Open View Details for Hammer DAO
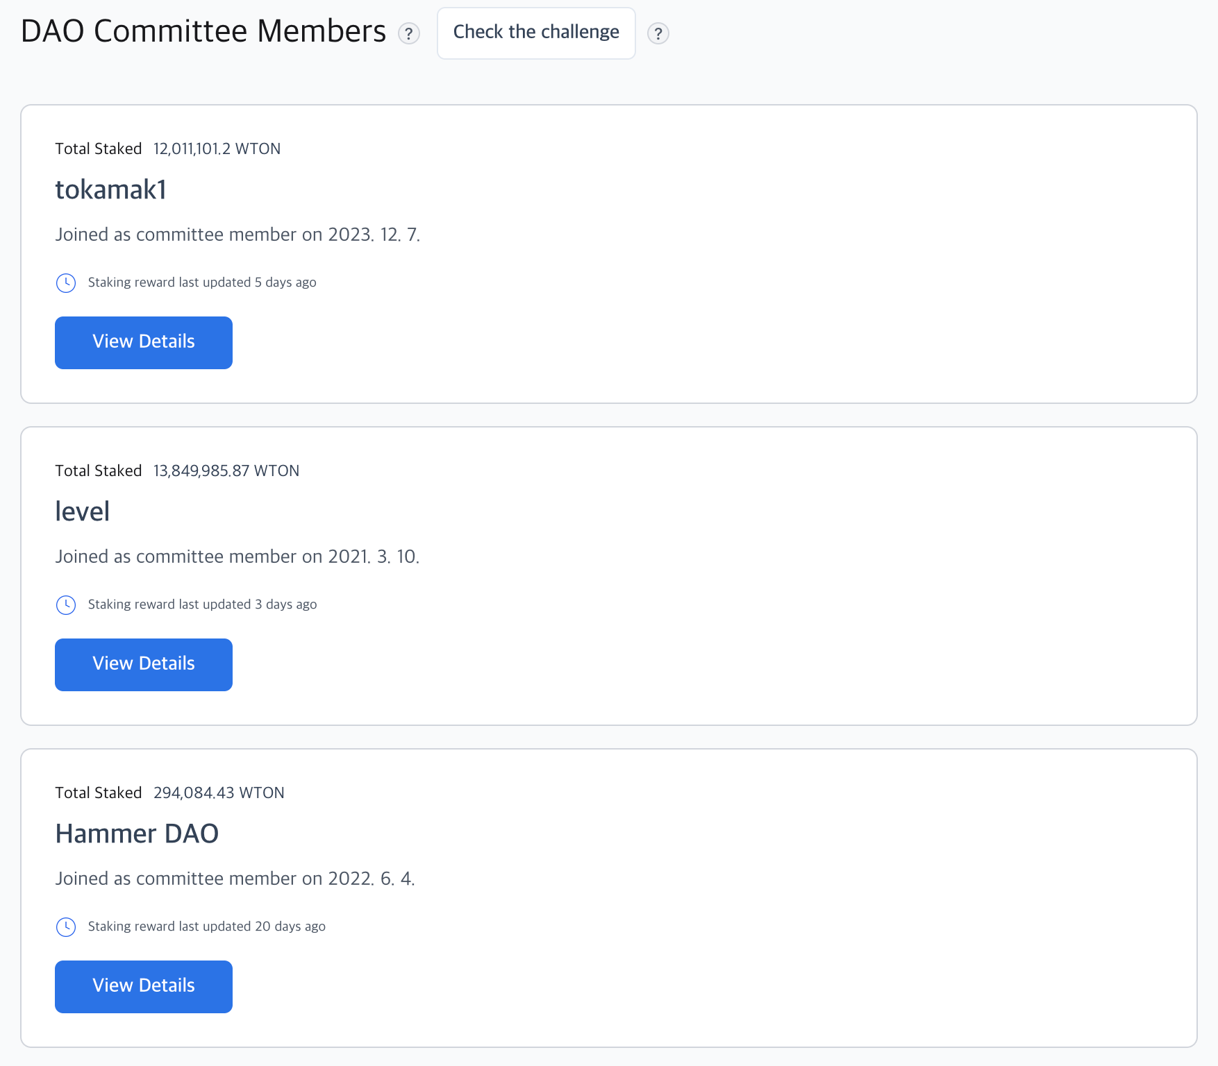1218x1066 pixels. (144, 987)
